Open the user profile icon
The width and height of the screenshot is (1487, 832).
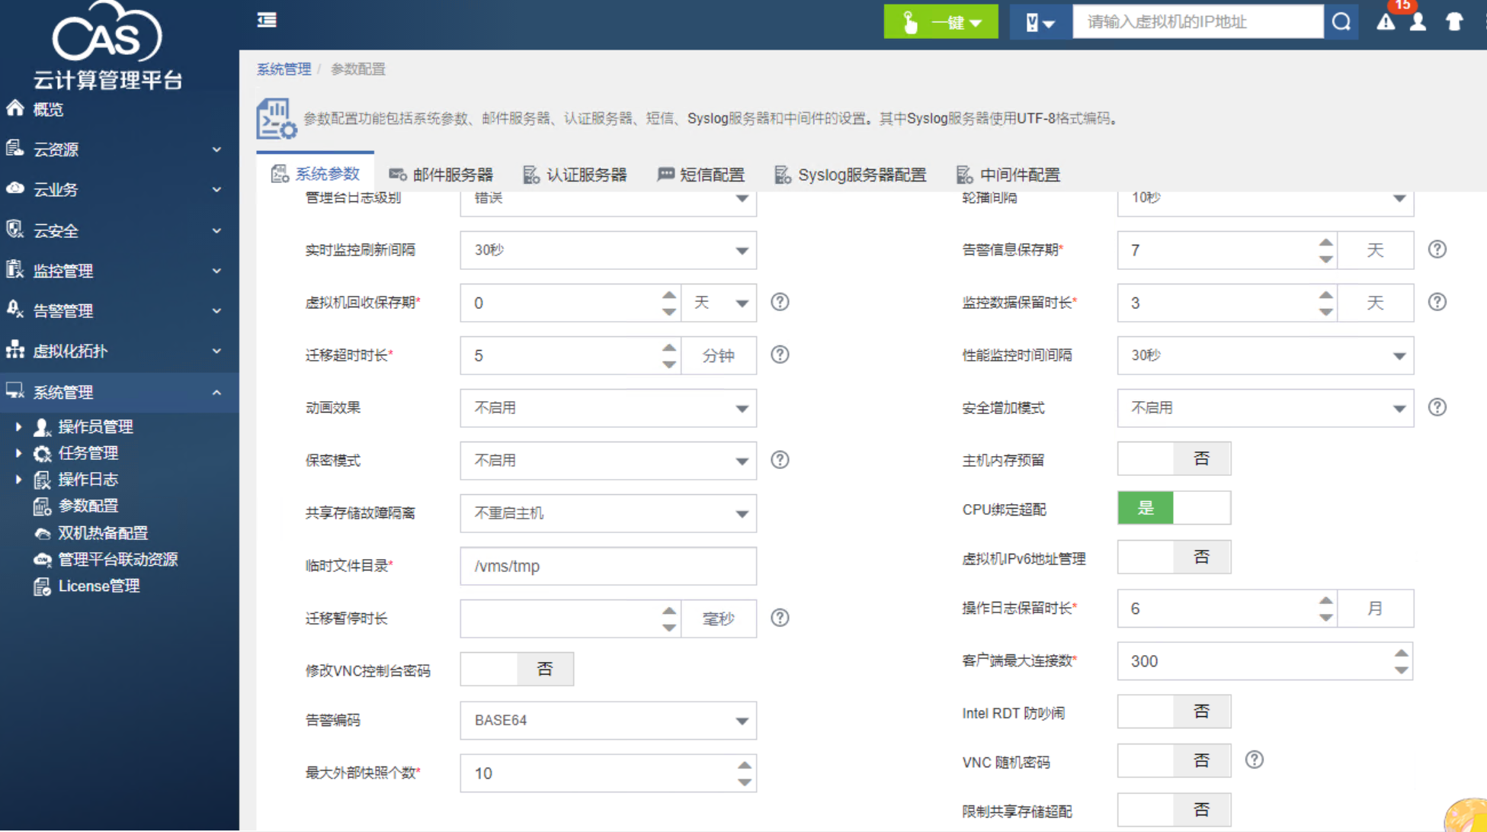1418,22
